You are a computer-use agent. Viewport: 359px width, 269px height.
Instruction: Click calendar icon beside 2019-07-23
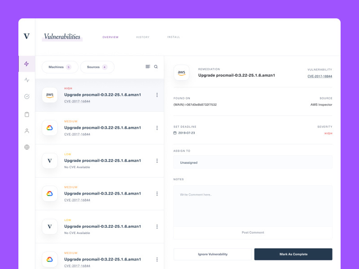pyautogui.click(x=175, y=133)
